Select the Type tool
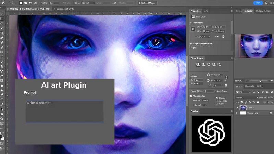 [2, 100]
